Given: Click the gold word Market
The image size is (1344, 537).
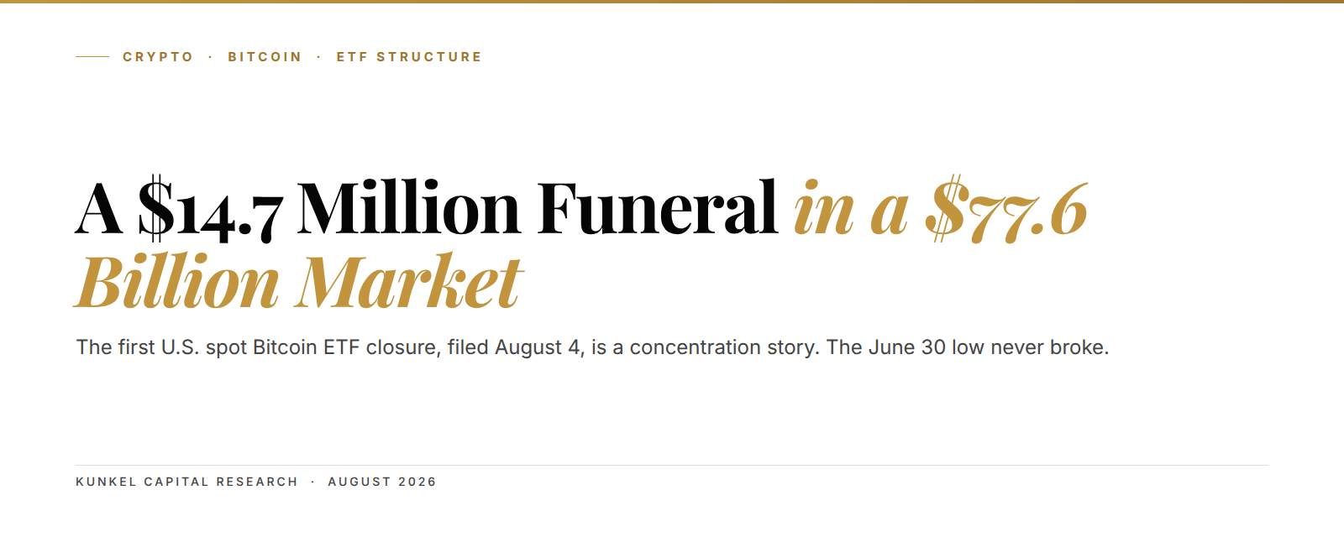Looking at the screenshot, I should point(409,282).
